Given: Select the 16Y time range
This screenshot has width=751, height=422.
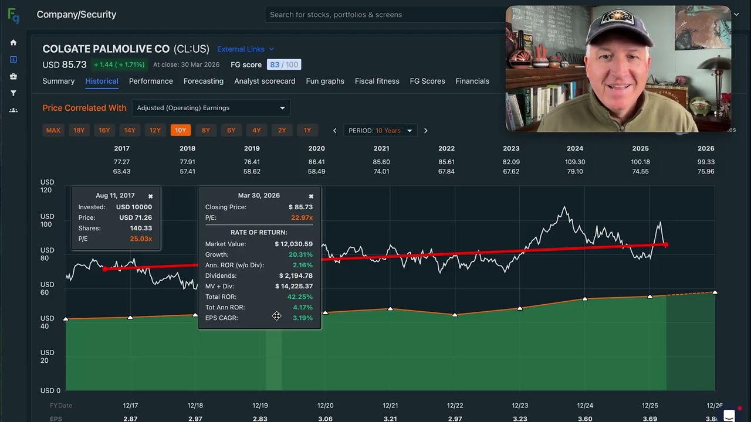Looking at the screenshot, I should [104, 131].
